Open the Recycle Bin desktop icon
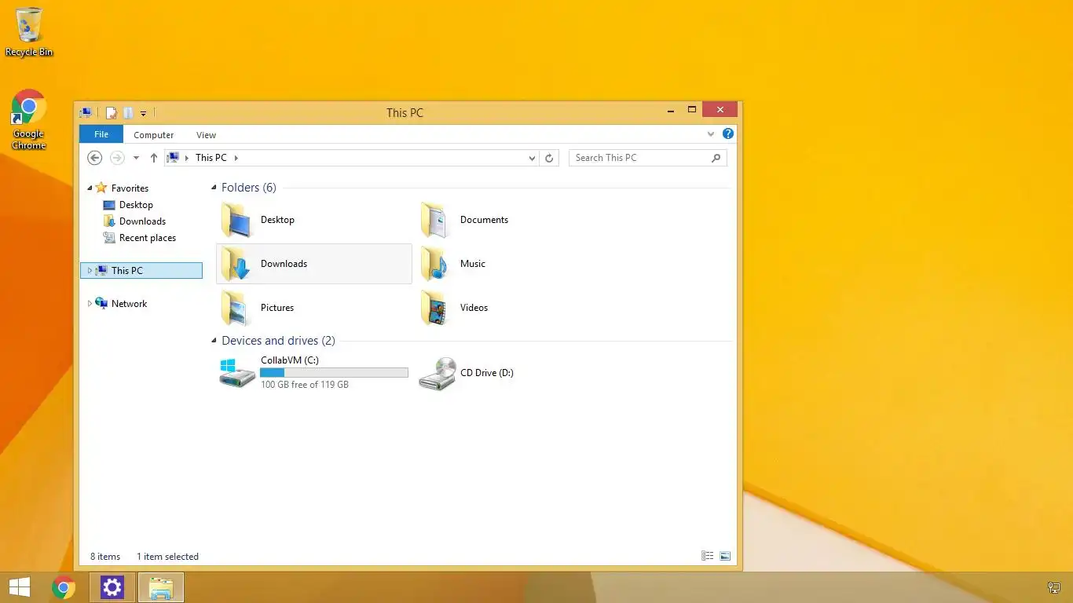1073x603 pixels. 29,31
